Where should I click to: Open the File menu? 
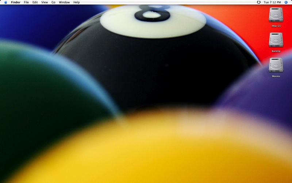coord(26,2)
